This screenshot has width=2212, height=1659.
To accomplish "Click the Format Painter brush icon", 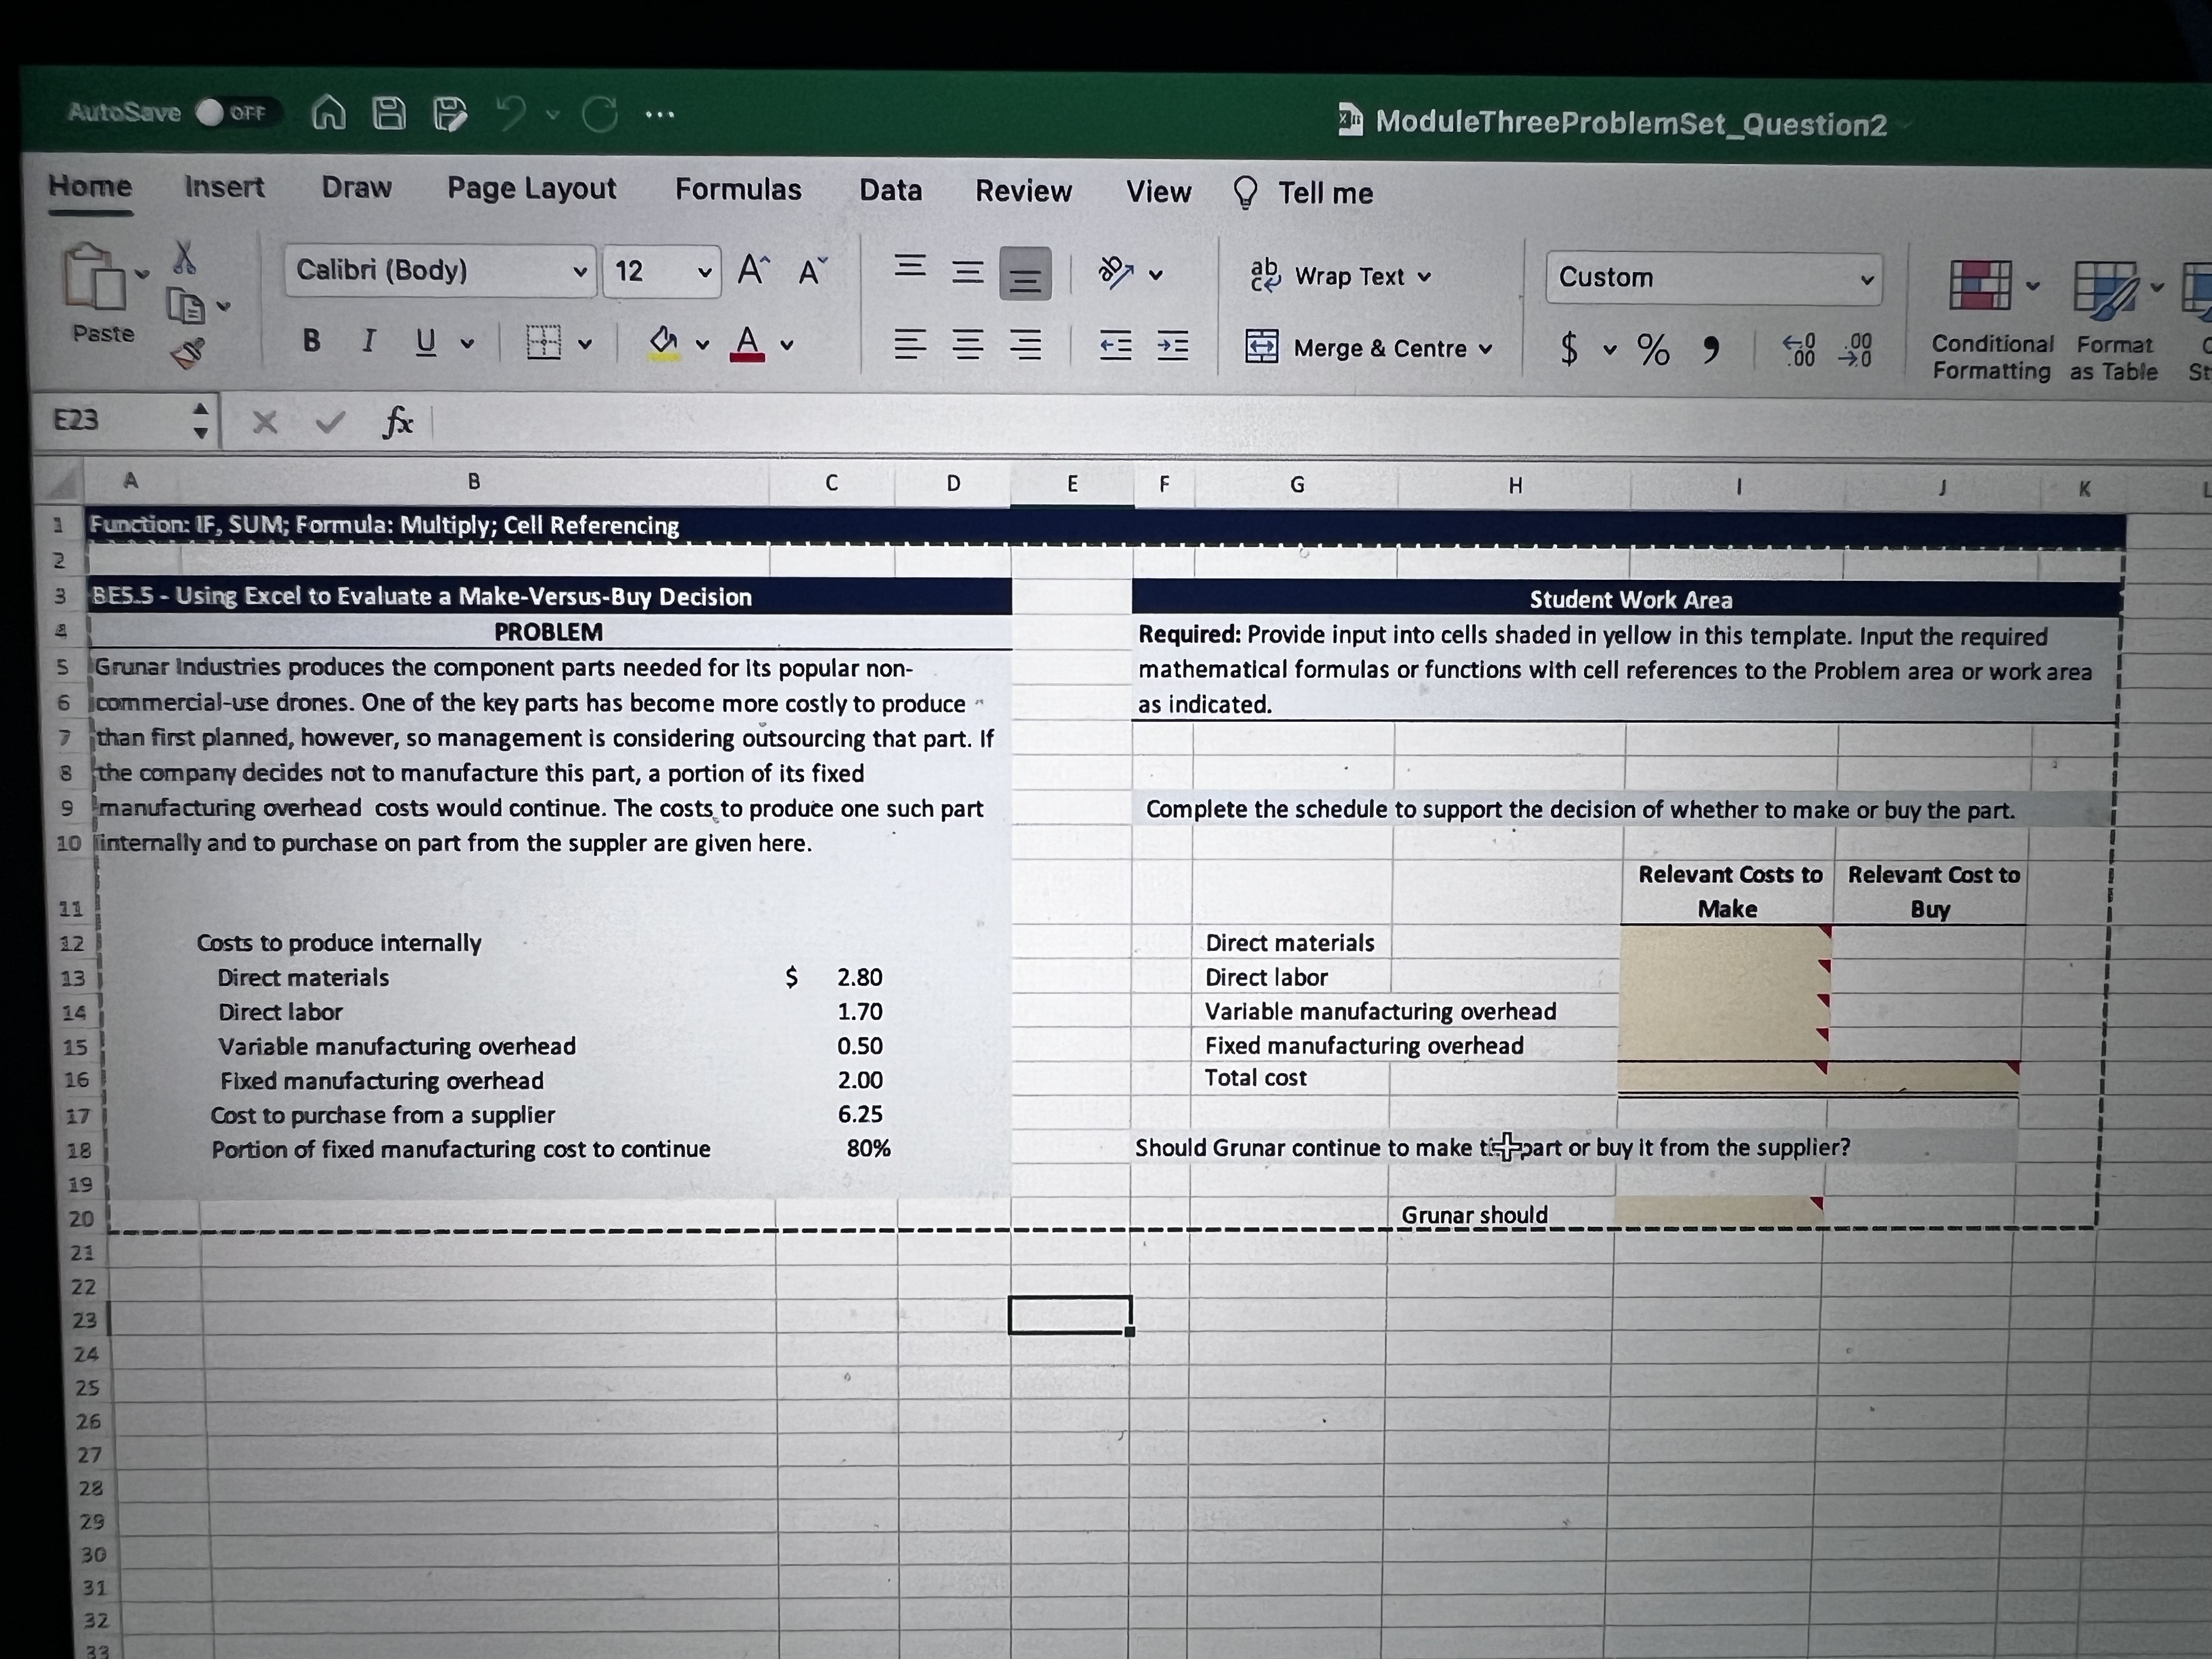I will [x=188, y=352].
